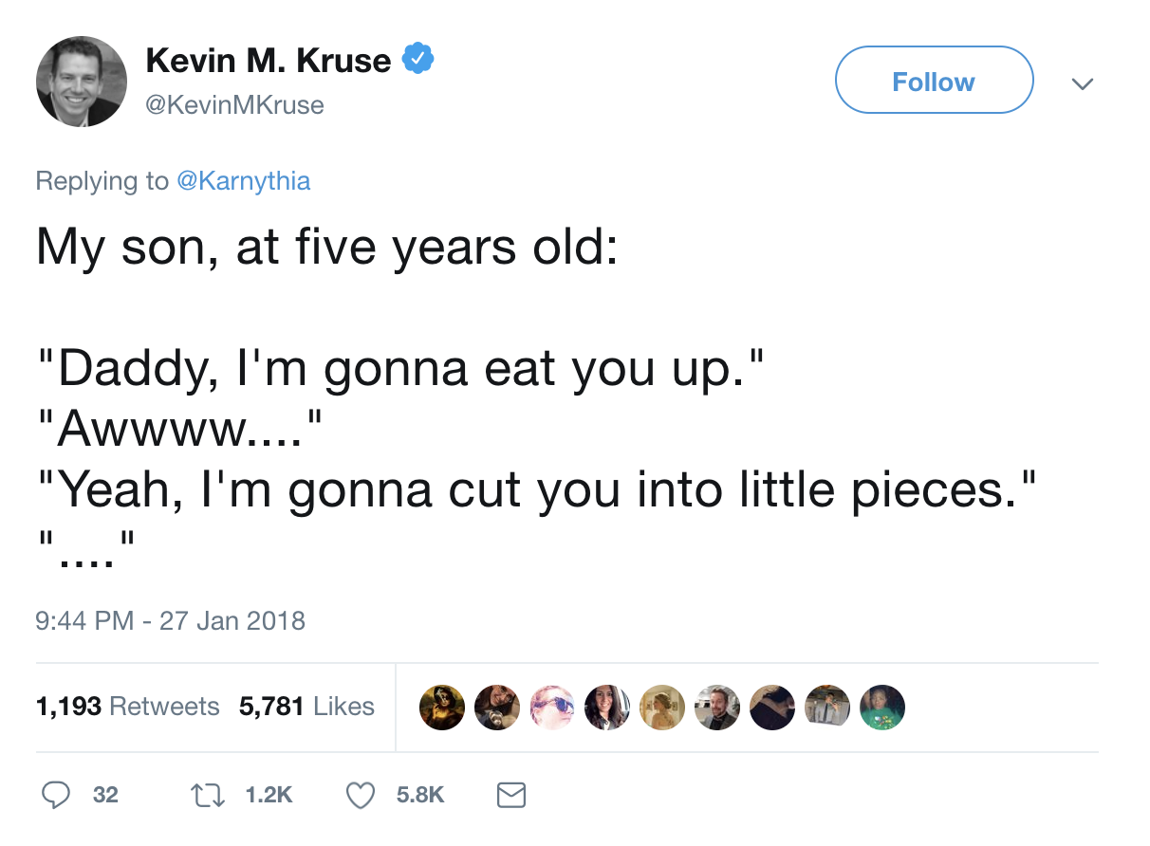Click the last liker avatar with green background
1150x846 pixels.
tap(881, 708)
